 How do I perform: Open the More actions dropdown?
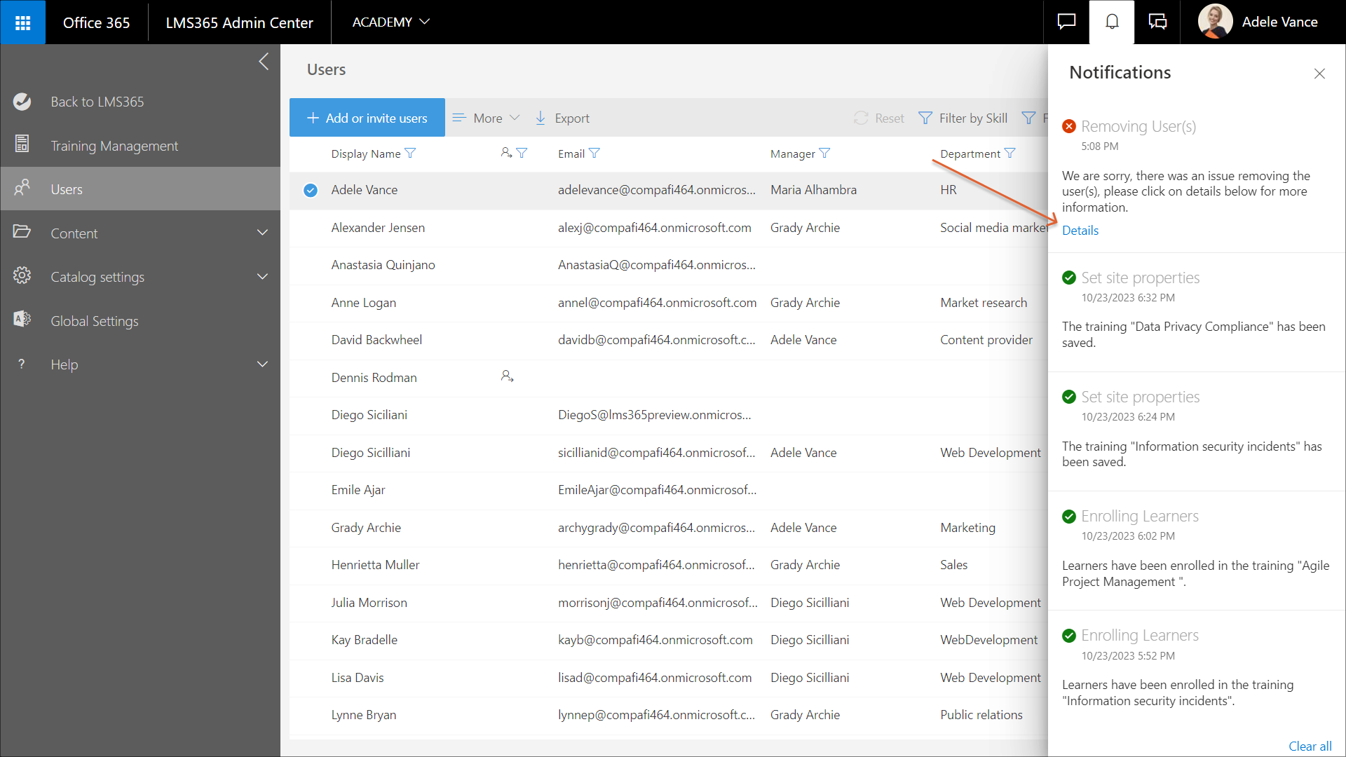pos(487,118)
